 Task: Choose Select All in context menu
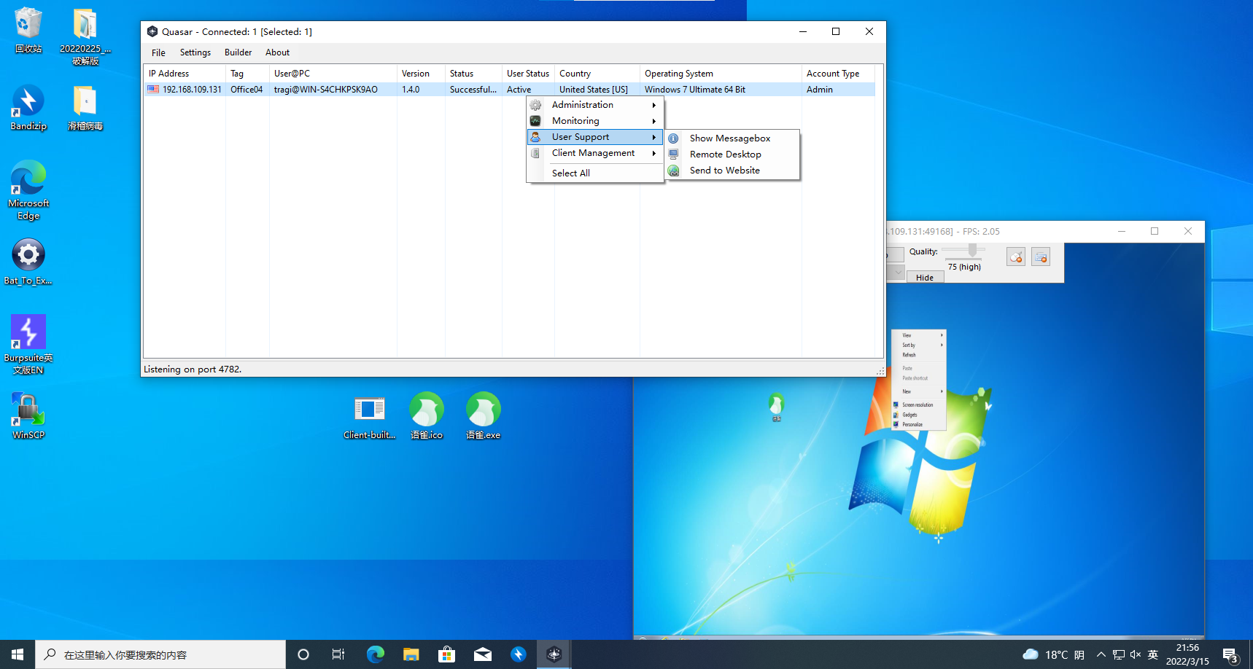click(x=570, y=173)
